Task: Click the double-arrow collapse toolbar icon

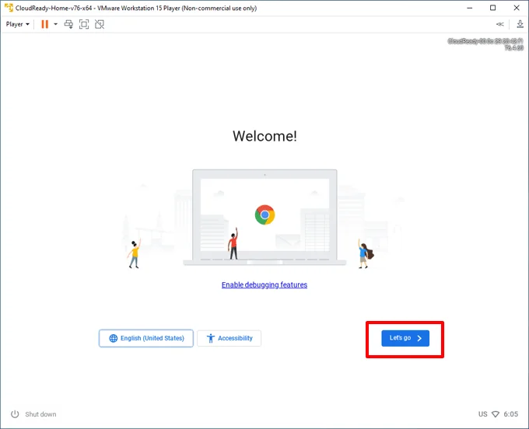Action: pos(500,24)
